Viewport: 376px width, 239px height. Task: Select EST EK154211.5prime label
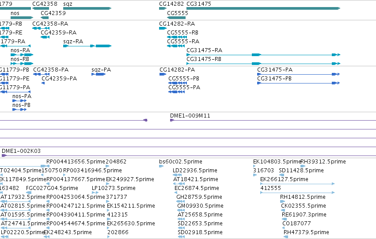tap(131, 206)
